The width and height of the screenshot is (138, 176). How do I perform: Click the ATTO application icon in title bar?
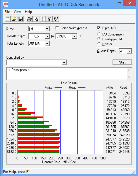coord(5,4)
